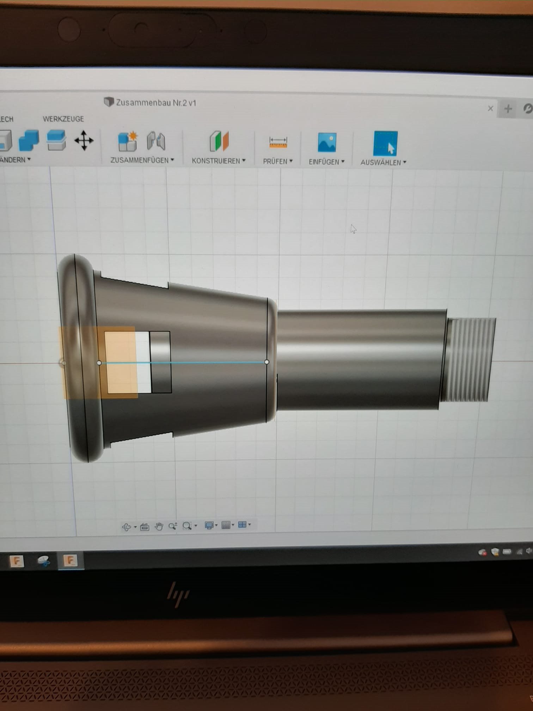This screenshot has width=533, height=711.
Task: Click the Insert image icon above Einfügen
Action: click(327, 142)
